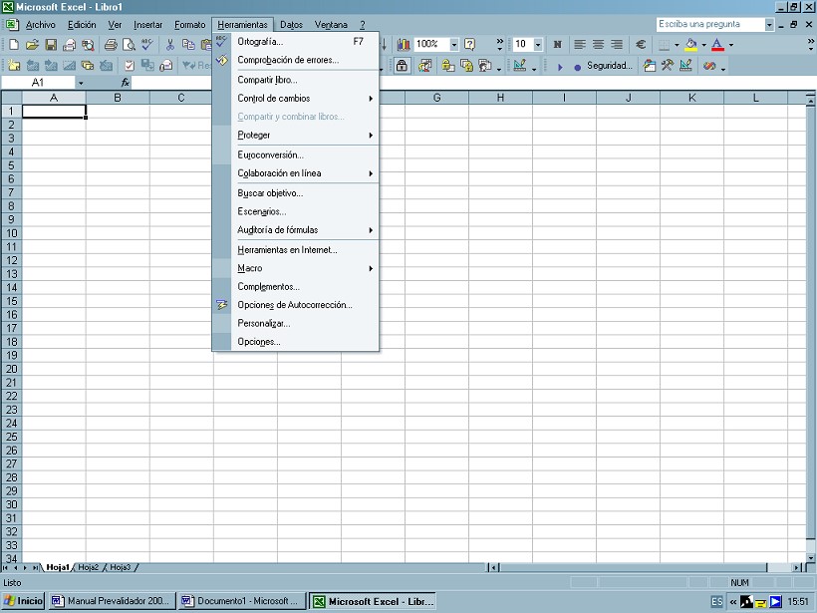Click the Spelling ABC checkmark toolbar icon
817x613 pixels.
click(x=147, y=45)
